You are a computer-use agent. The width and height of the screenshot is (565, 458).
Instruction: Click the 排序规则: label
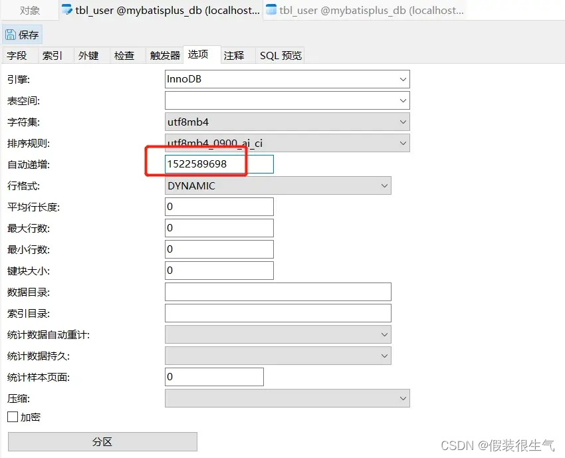pyautogui.click(x=29, y=144)
